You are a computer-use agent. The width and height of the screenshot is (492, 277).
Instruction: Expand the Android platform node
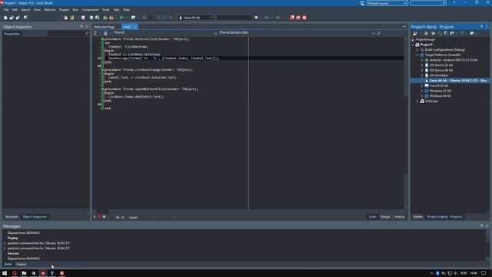point(422,60)
